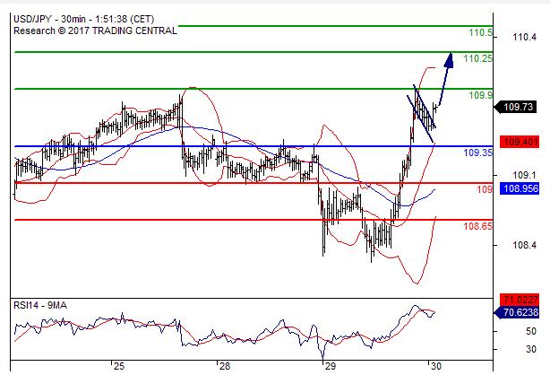Click the 108.4 price axis label
550x375 pixels.
[x=524, y=245]
